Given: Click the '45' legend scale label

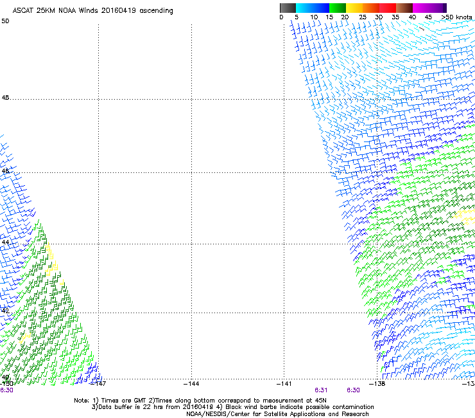Looking at the screenshot, I should click(x=428, y=17).
